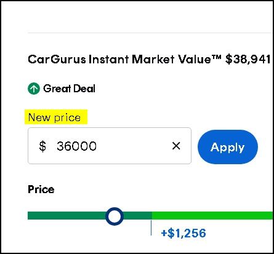This screenshot has height=254, width=274.
Task: Click the $38,941 market value amount
Action: point(248,60)
